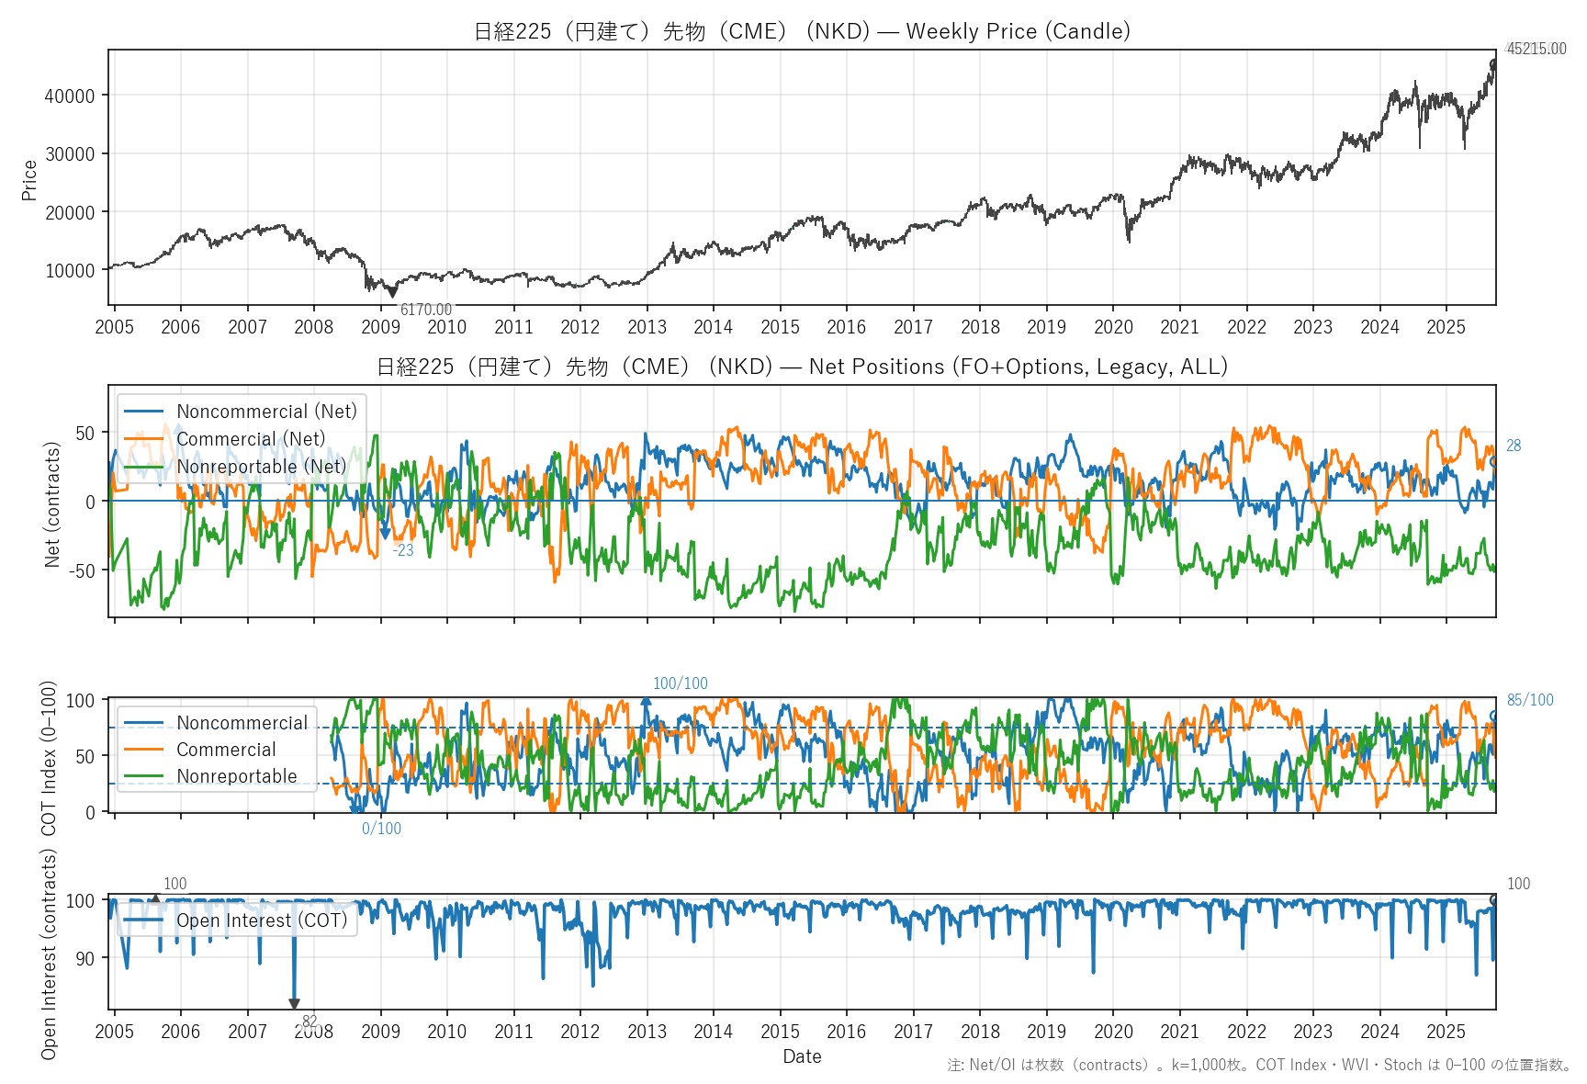The width and height of the screenshot is (1587, 1084).
Task: Click the Weekly Price (Candle) chart title
Action: (802, 31)
